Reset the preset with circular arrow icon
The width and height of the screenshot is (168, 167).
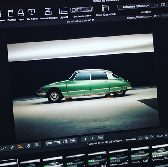[157, 5]
